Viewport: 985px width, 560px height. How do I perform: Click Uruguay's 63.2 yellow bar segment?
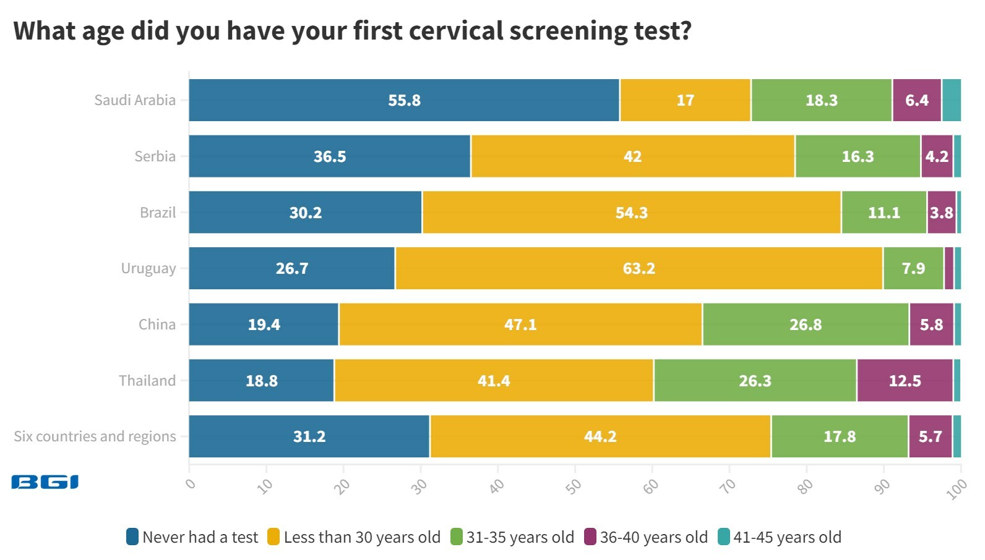(x=639, y=268)
